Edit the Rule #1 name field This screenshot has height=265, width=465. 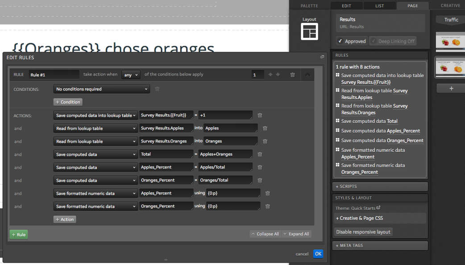coord(54,75)
